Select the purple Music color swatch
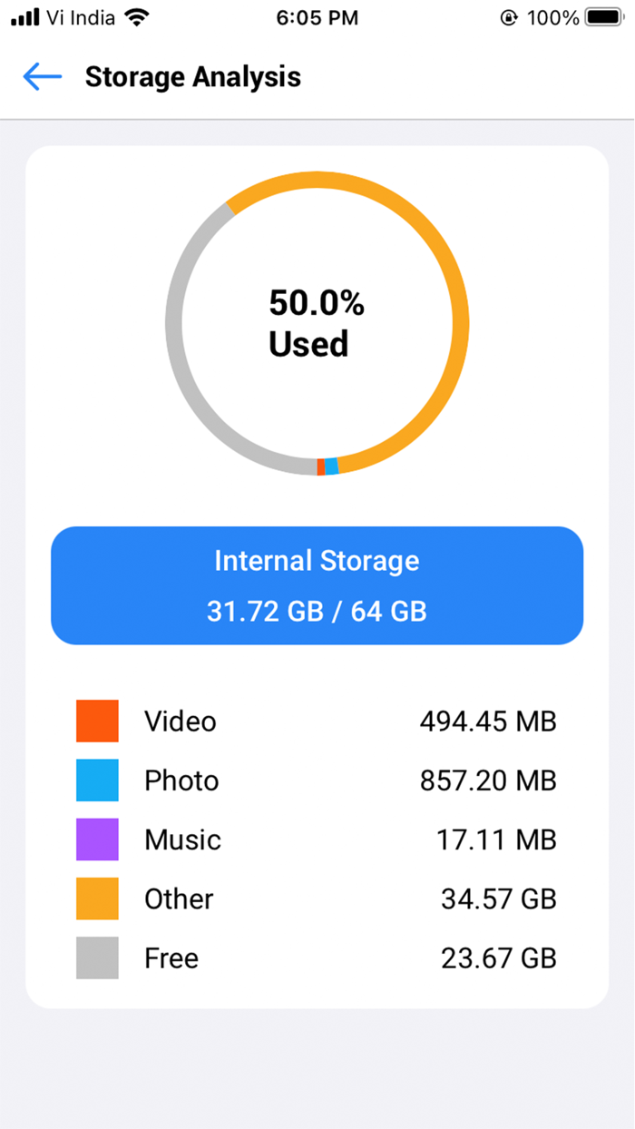The image size is (635, 1129). pos(97,839)
